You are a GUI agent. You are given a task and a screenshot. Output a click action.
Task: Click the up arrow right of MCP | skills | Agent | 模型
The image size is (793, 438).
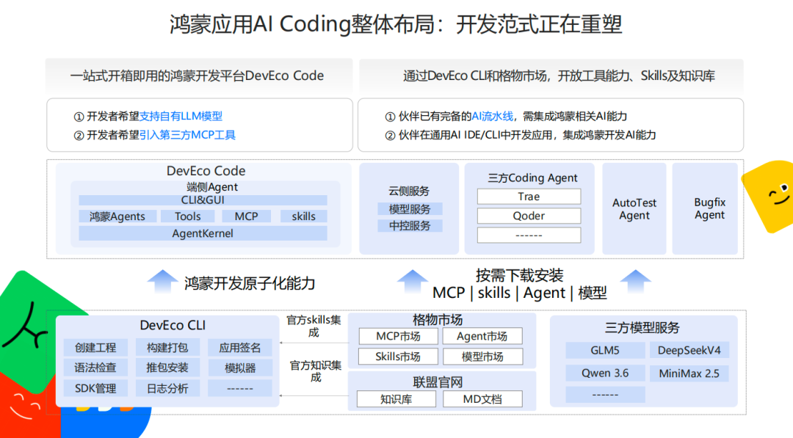coord(636,282)
